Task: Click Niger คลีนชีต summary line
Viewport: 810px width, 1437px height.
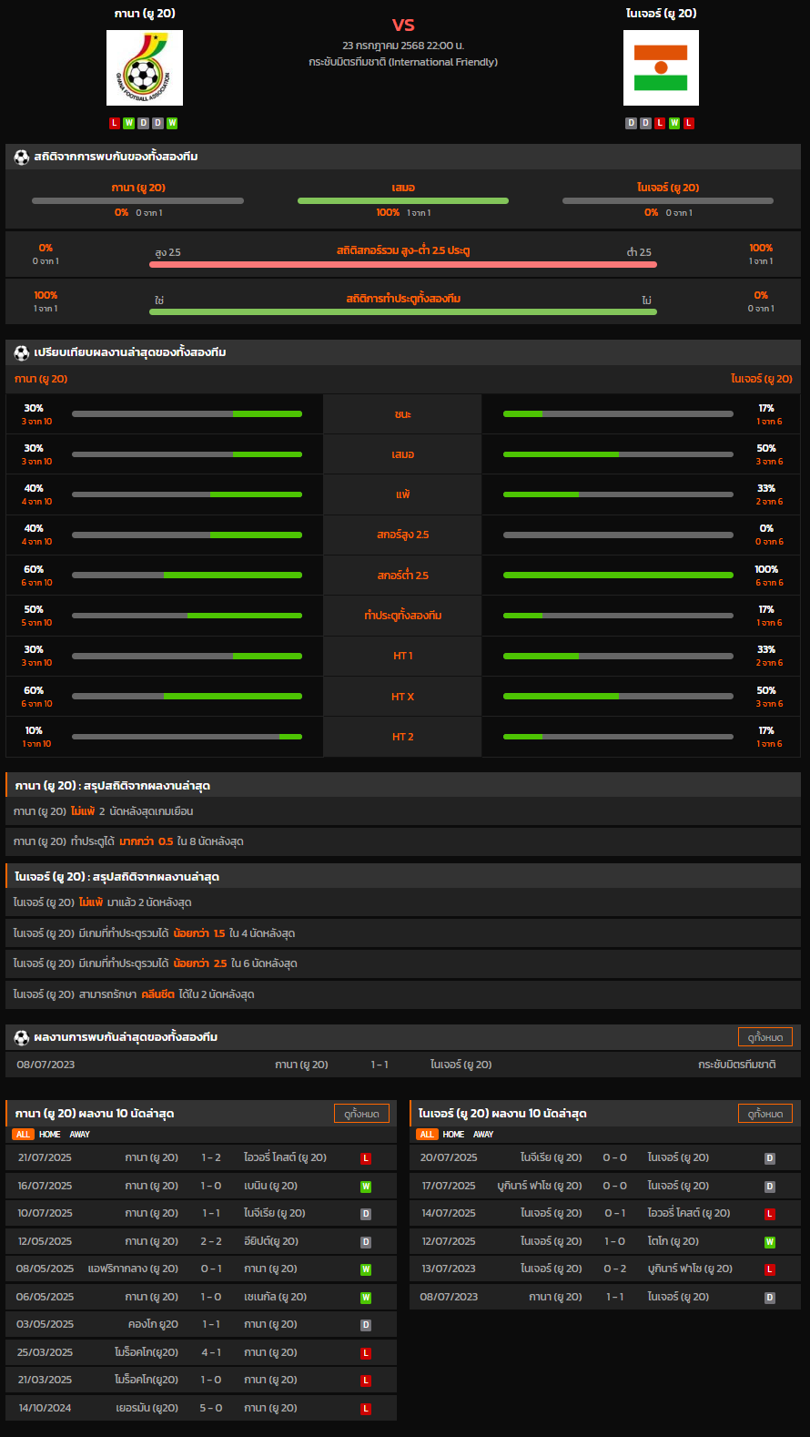Action: coord(403,994)
